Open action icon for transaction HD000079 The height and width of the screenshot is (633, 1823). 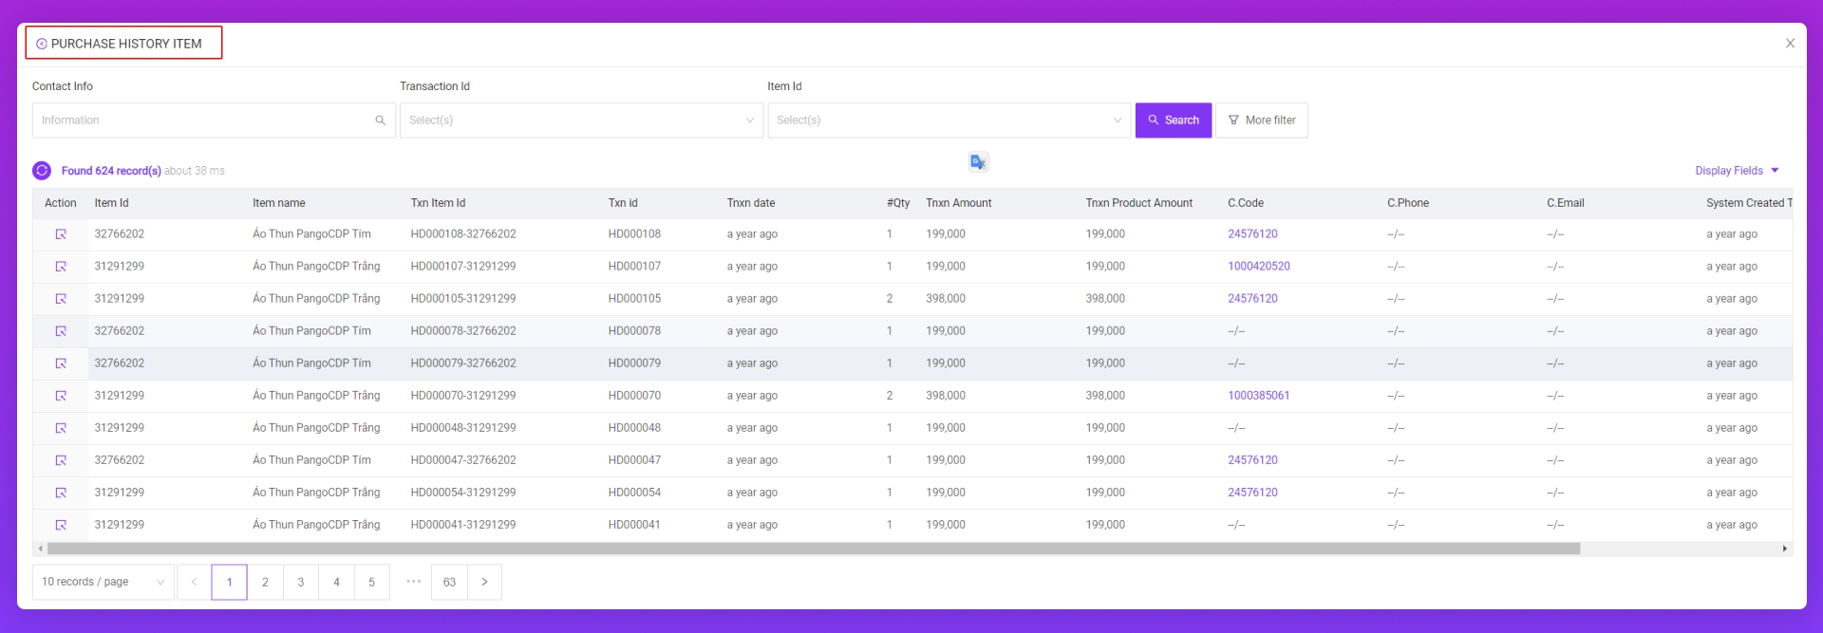61,363
